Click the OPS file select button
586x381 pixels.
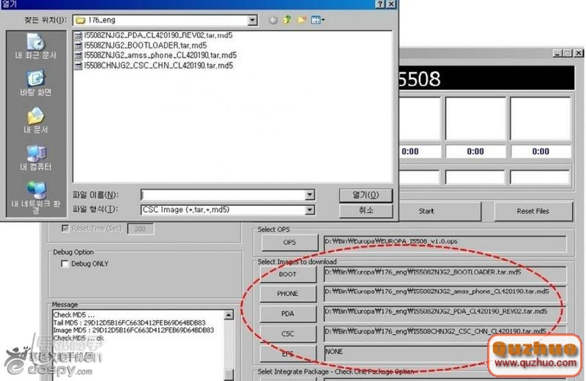coord(289,243)
